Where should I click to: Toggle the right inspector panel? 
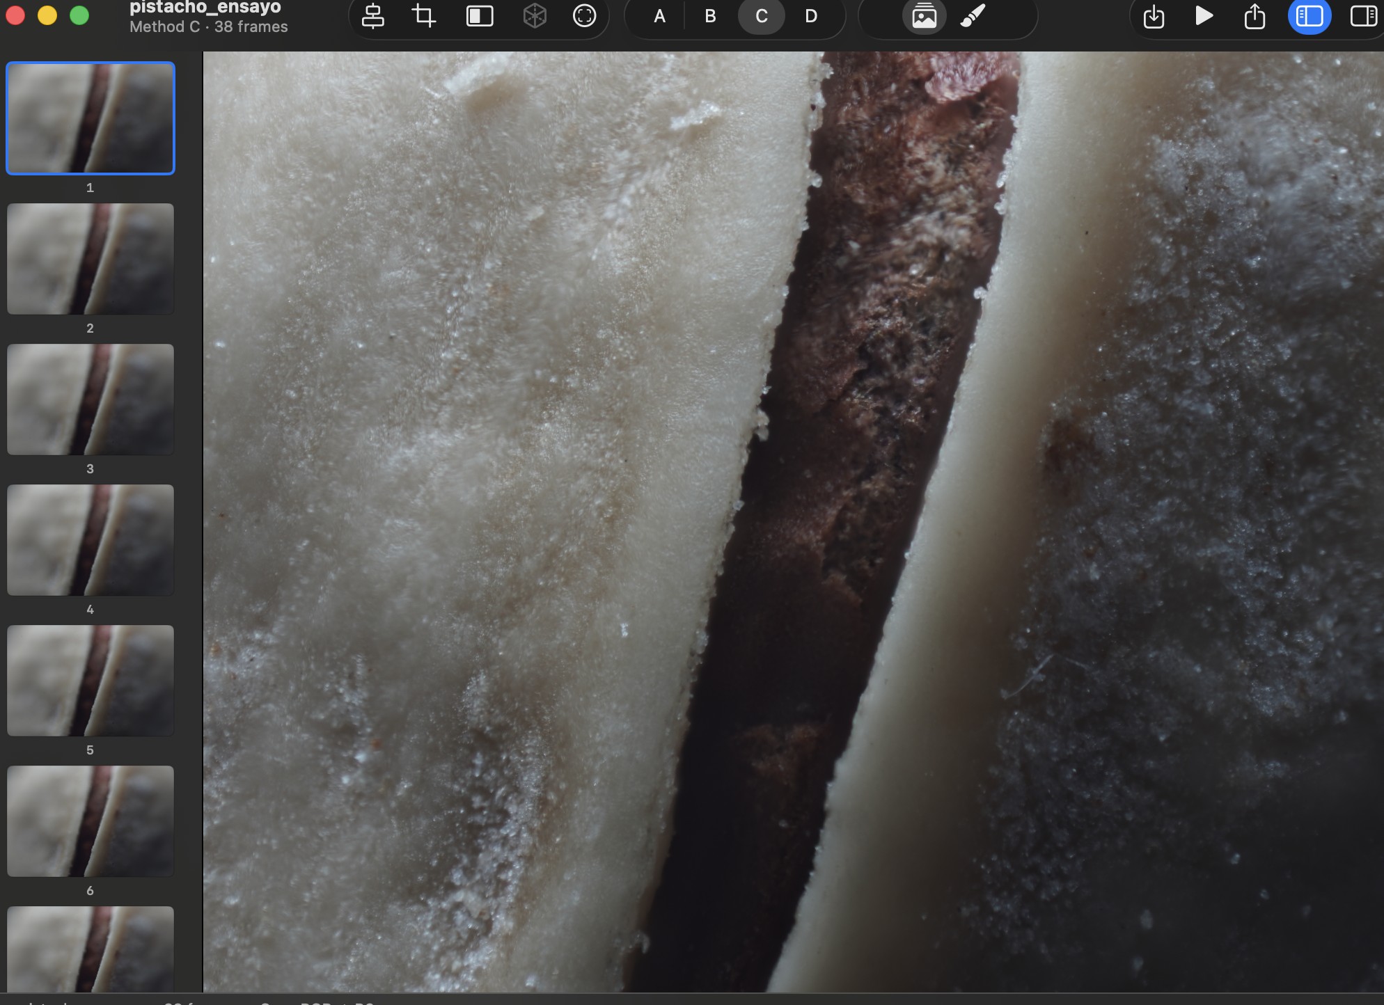[1364, 16]
